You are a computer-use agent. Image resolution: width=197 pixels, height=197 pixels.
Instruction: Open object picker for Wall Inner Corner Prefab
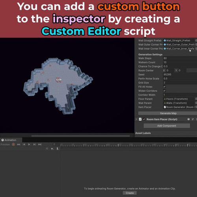[x=196, y=48]
